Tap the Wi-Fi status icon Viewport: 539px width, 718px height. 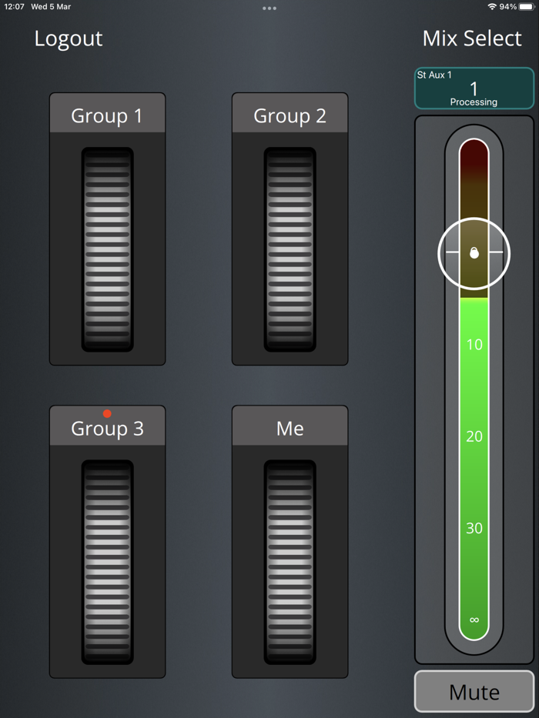(492, 7)
